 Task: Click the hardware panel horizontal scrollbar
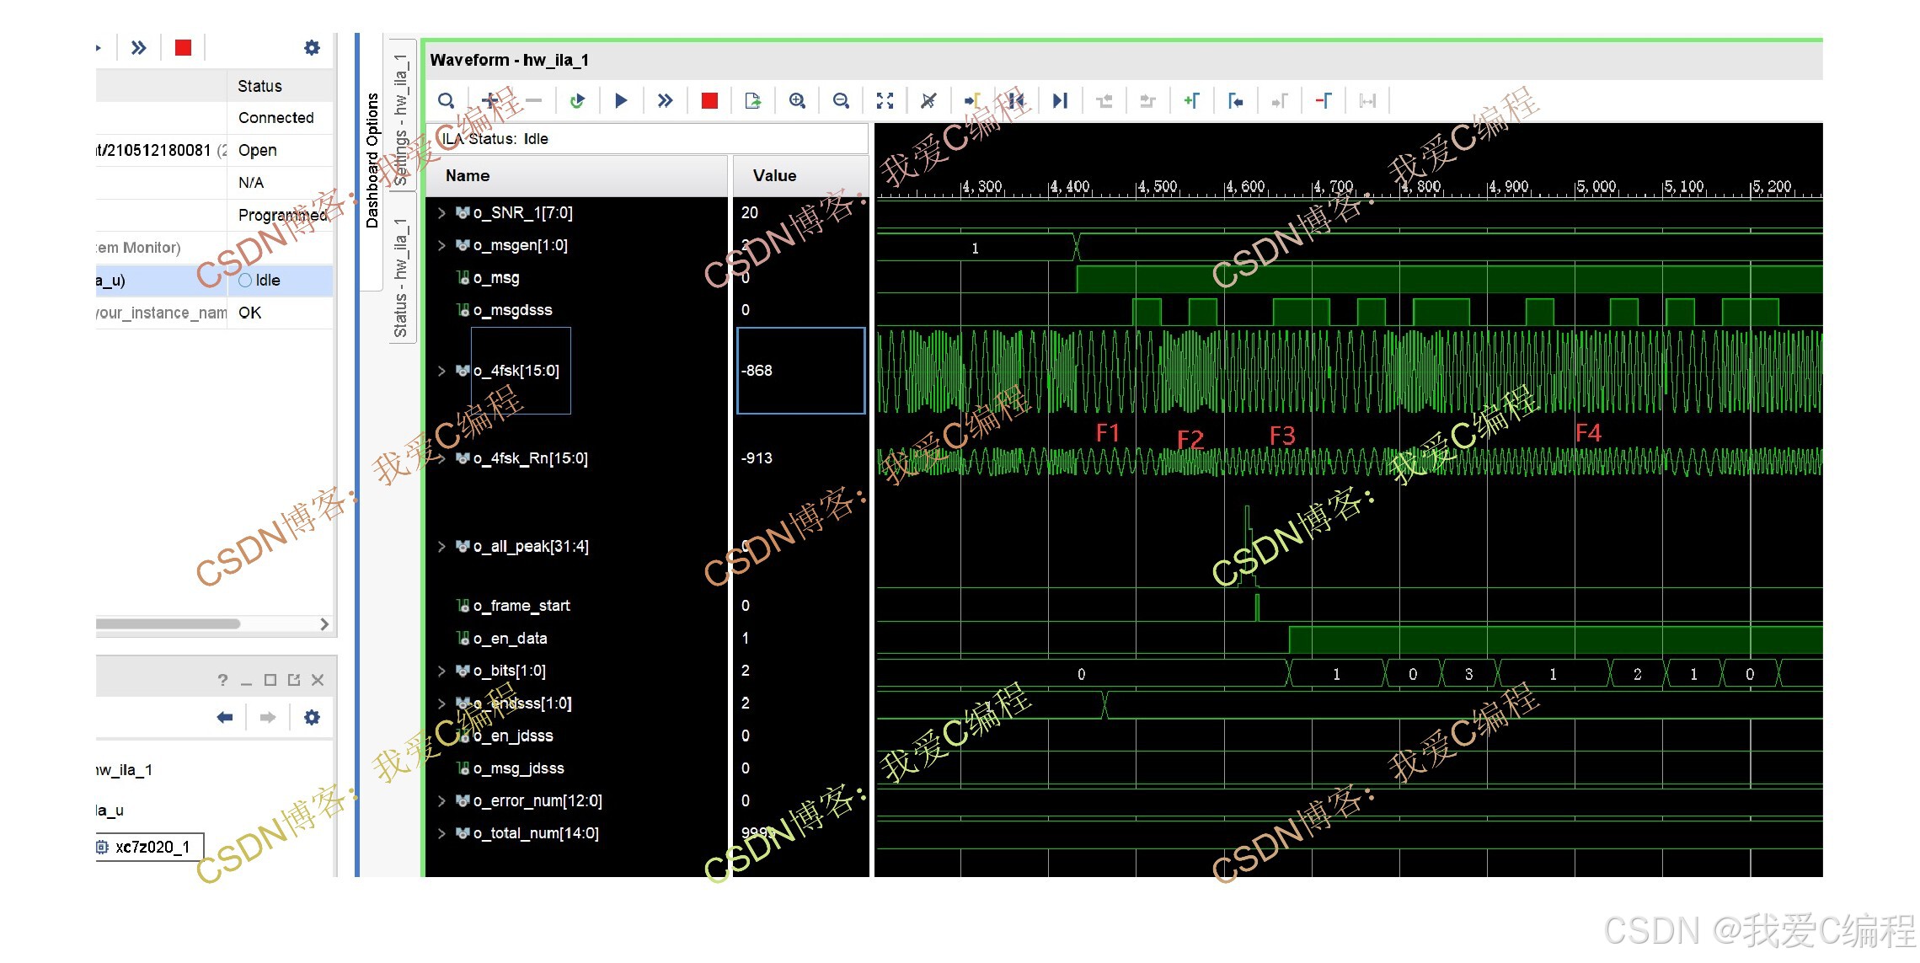(x=168, y=624)
